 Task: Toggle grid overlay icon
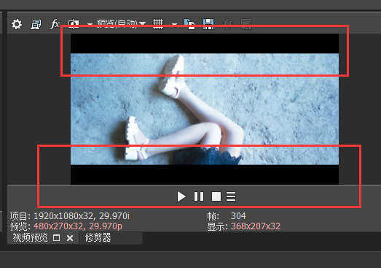(x=158, y=24)
